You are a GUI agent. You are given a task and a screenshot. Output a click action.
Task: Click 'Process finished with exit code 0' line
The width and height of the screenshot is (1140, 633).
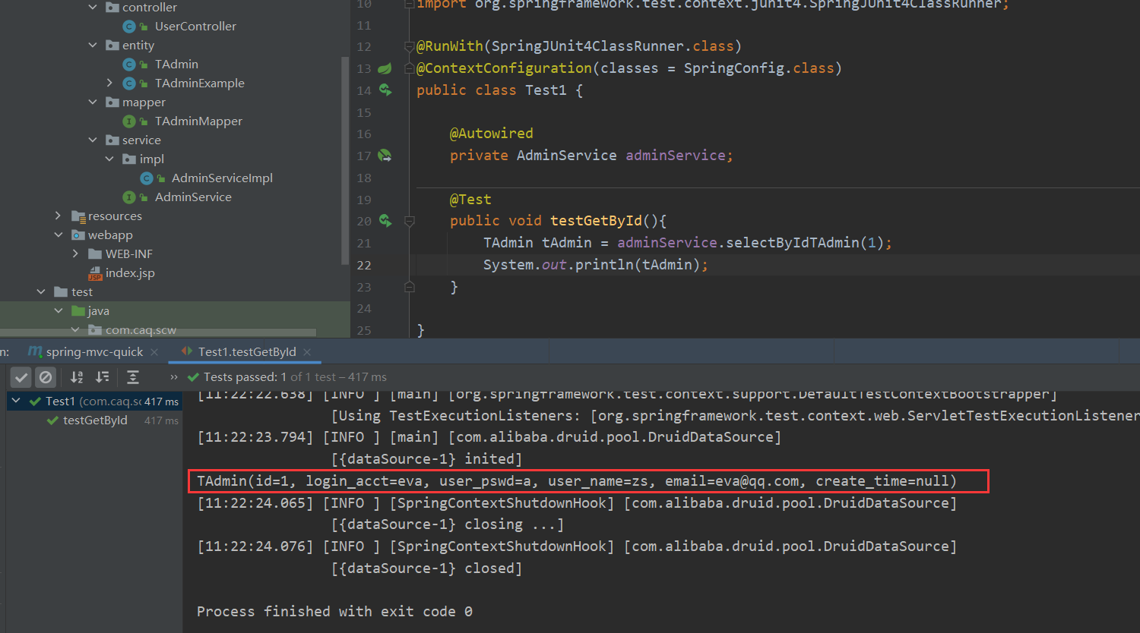(x=334, y=612)
